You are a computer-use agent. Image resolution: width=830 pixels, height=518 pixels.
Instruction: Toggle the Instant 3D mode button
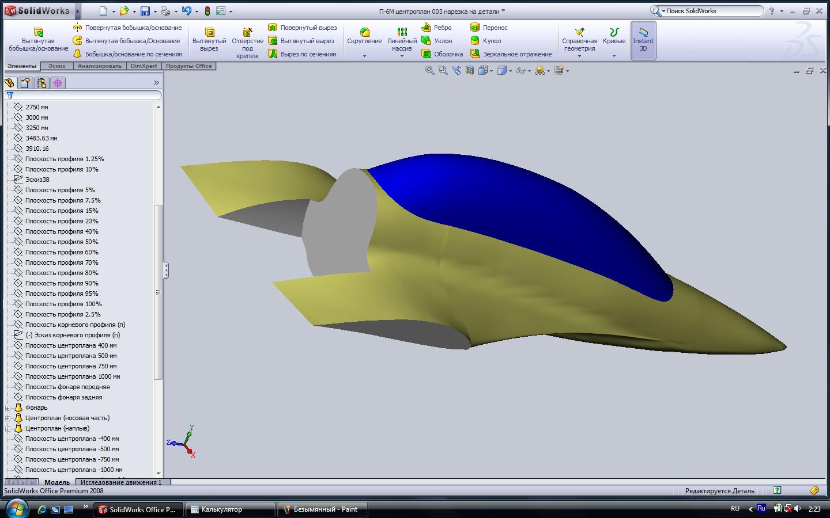point(643,40)
